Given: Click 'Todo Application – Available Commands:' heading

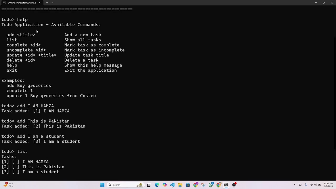Looking at the screenshot, I should 51,25.
